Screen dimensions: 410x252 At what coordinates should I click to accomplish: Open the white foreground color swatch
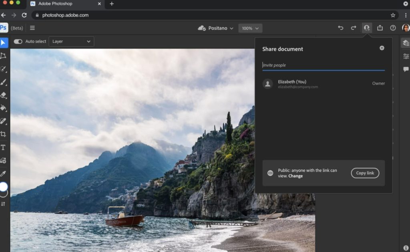click(3, 187)
